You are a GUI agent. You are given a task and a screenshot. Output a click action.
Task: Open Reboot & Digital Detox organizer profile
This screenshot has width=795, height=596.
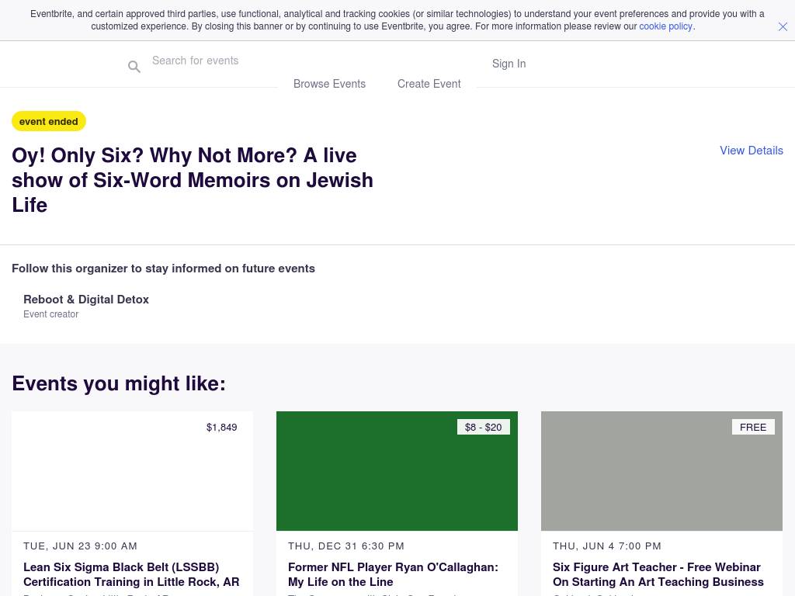coord(86,300)
